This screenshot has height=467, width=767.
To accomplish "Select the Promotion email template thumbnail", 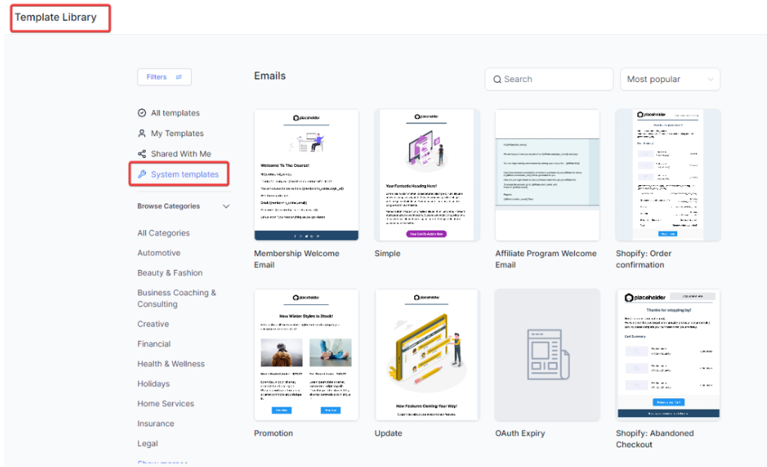I will tap(306, 355).
